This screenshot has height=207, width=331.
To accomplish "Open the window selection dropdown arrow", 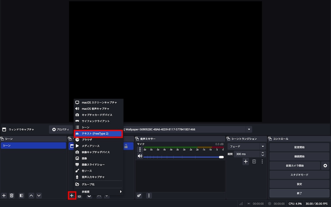I will pyautogui.click(x=249, y=129).
